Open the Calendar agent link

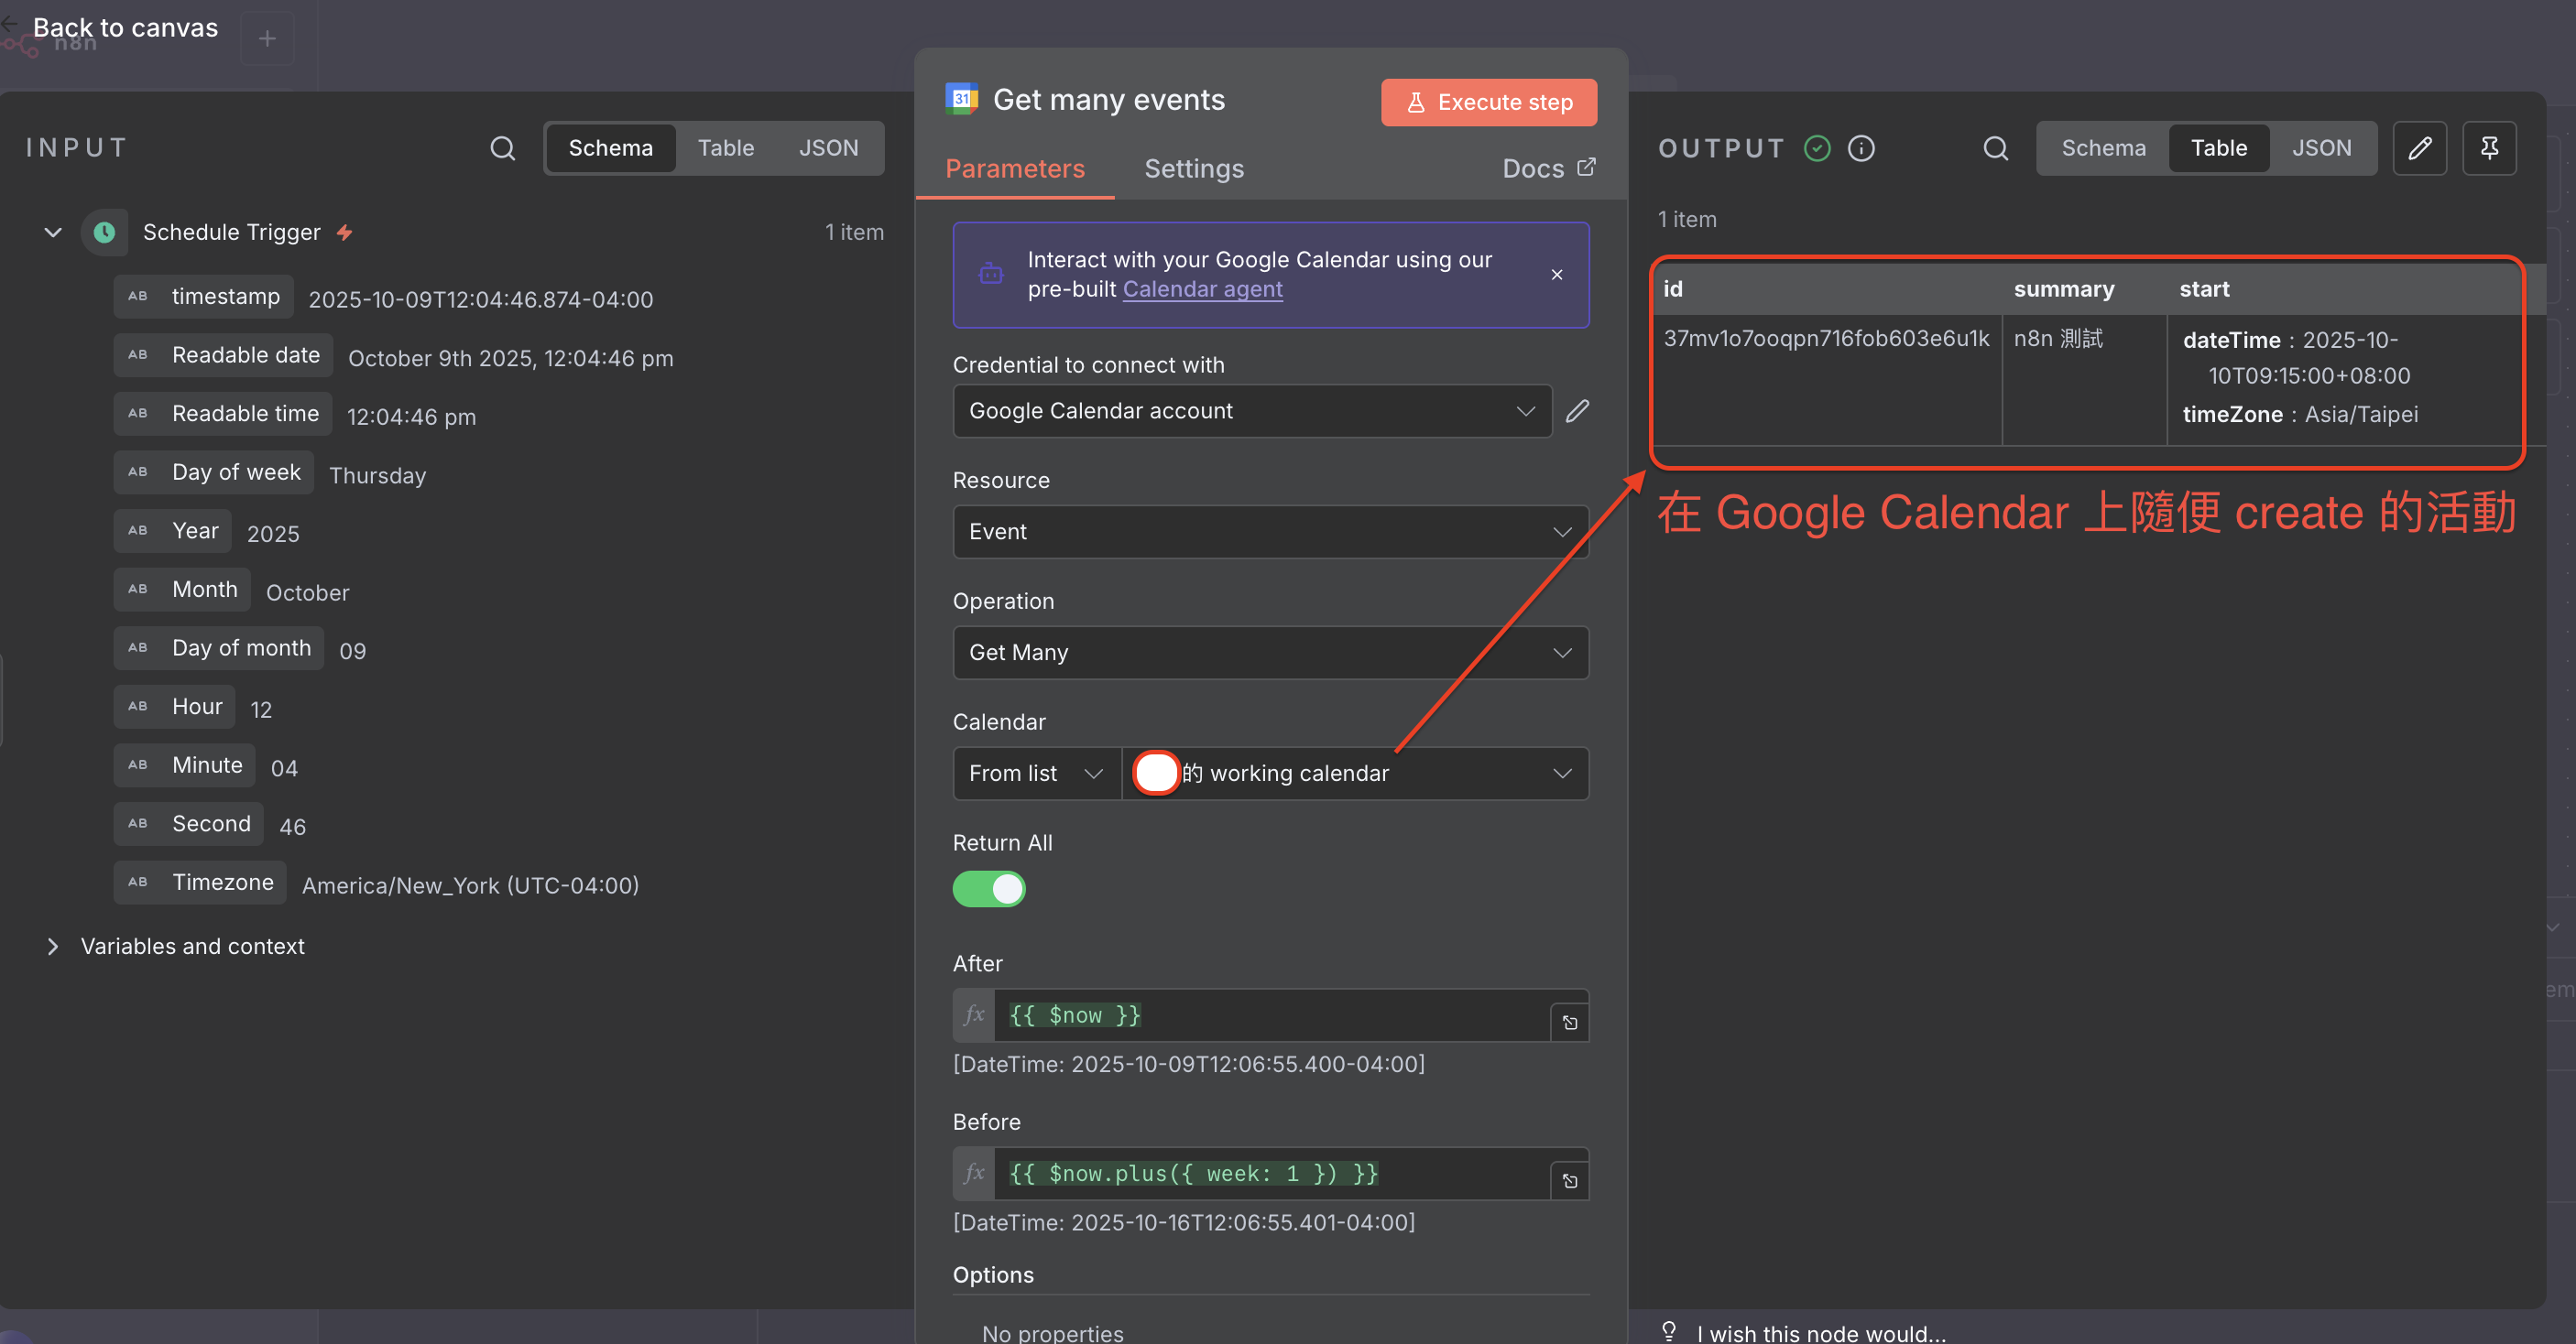[1202, 288]
